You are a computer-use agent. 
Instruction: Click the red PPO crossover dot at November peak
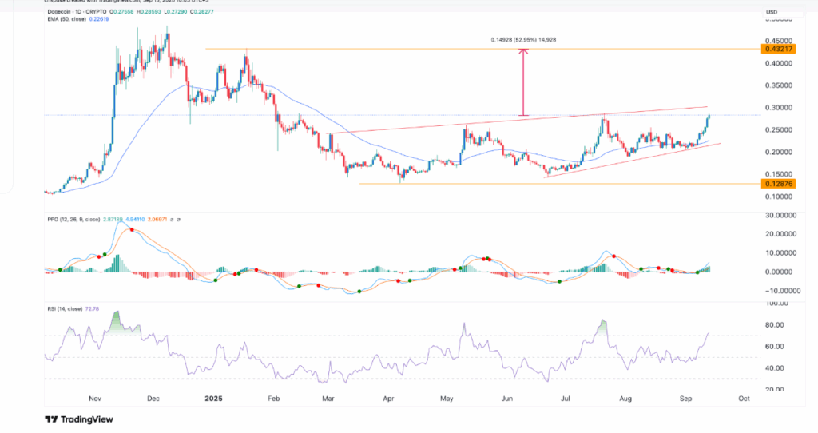pyautogui.click(x=132, y=230)
